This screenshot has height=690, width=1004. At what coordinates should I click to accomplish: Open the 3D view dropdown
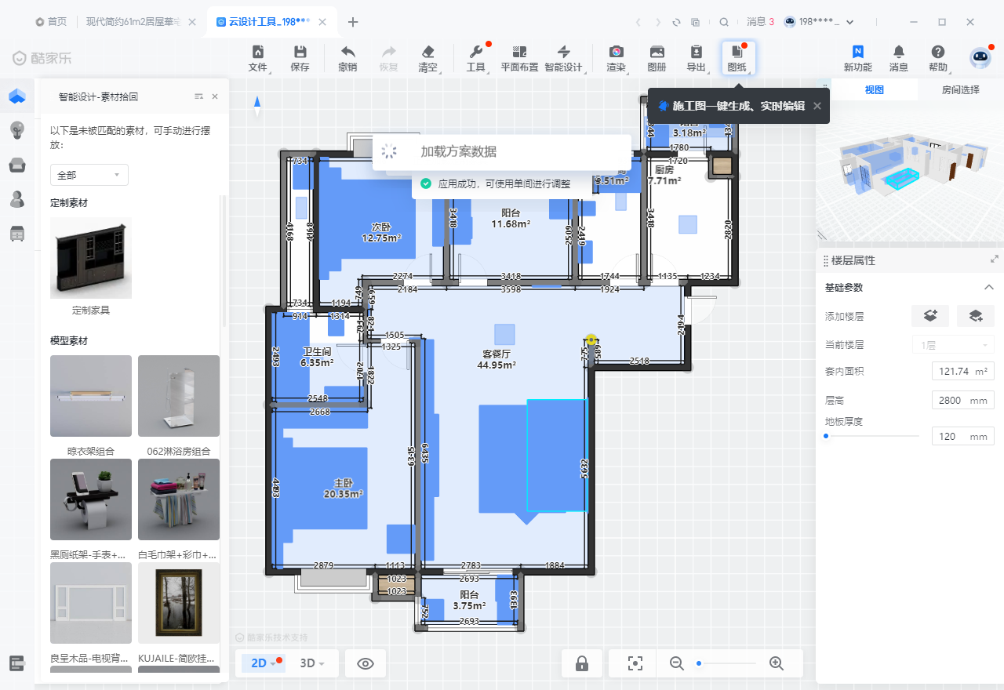pyautogui.click(x=313, y=663)
